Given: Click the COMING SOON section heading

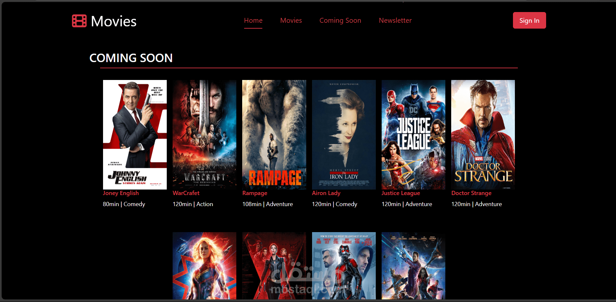Looking at the screenshot, I should point(131,58).
